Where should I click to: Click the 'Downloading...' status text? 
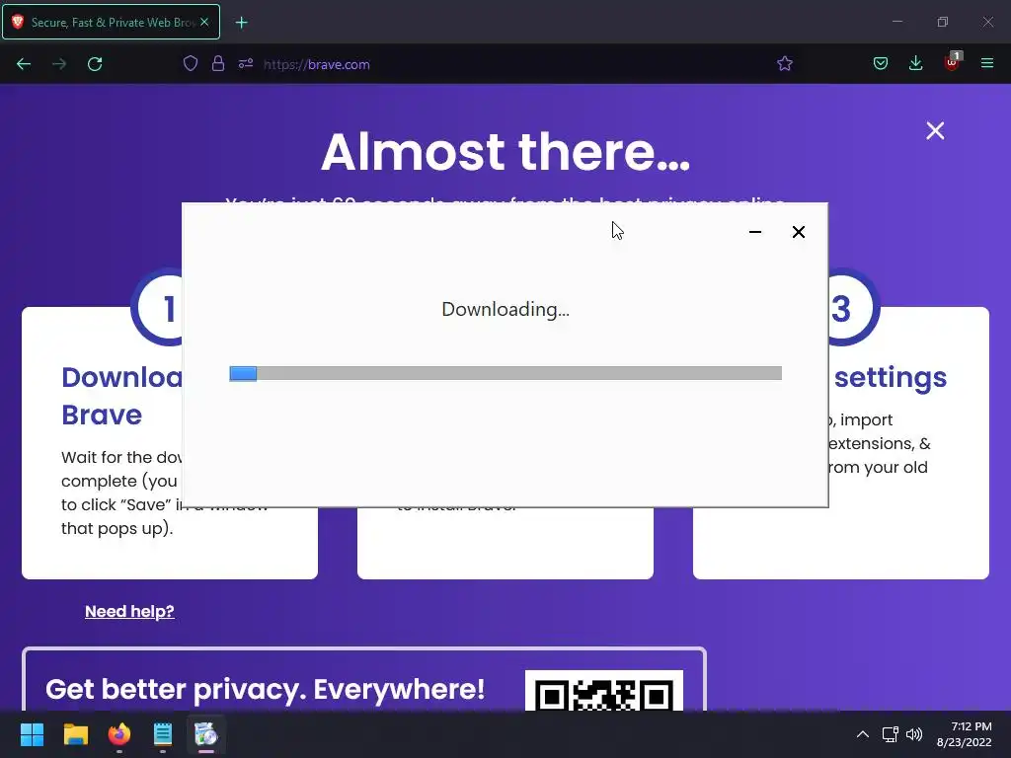505,309
